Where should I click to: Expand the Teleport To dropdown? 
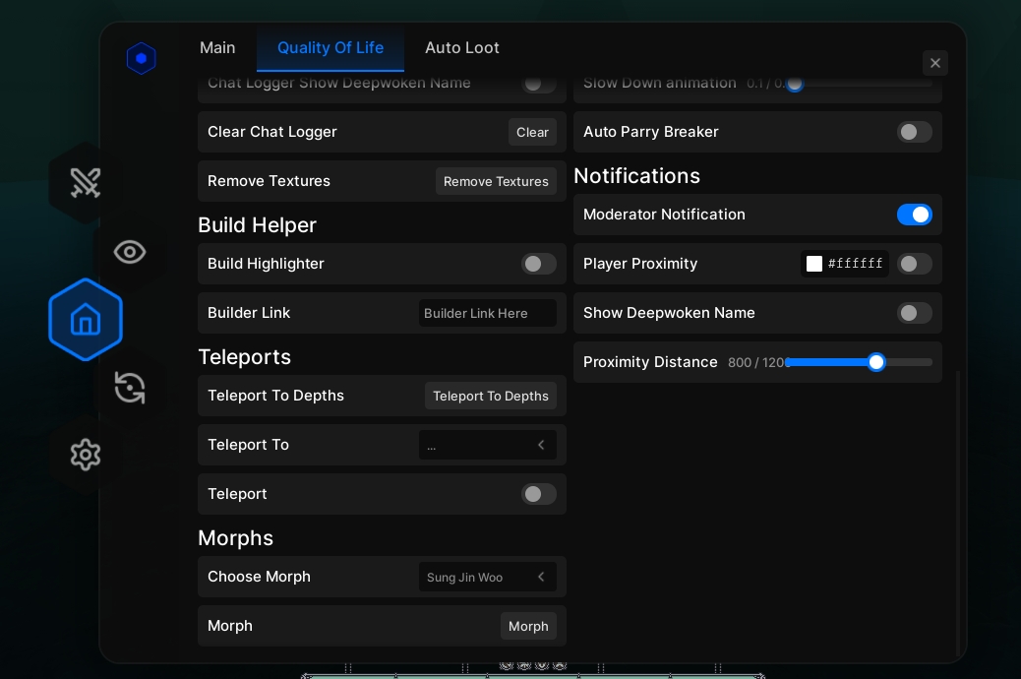[489, 445]
